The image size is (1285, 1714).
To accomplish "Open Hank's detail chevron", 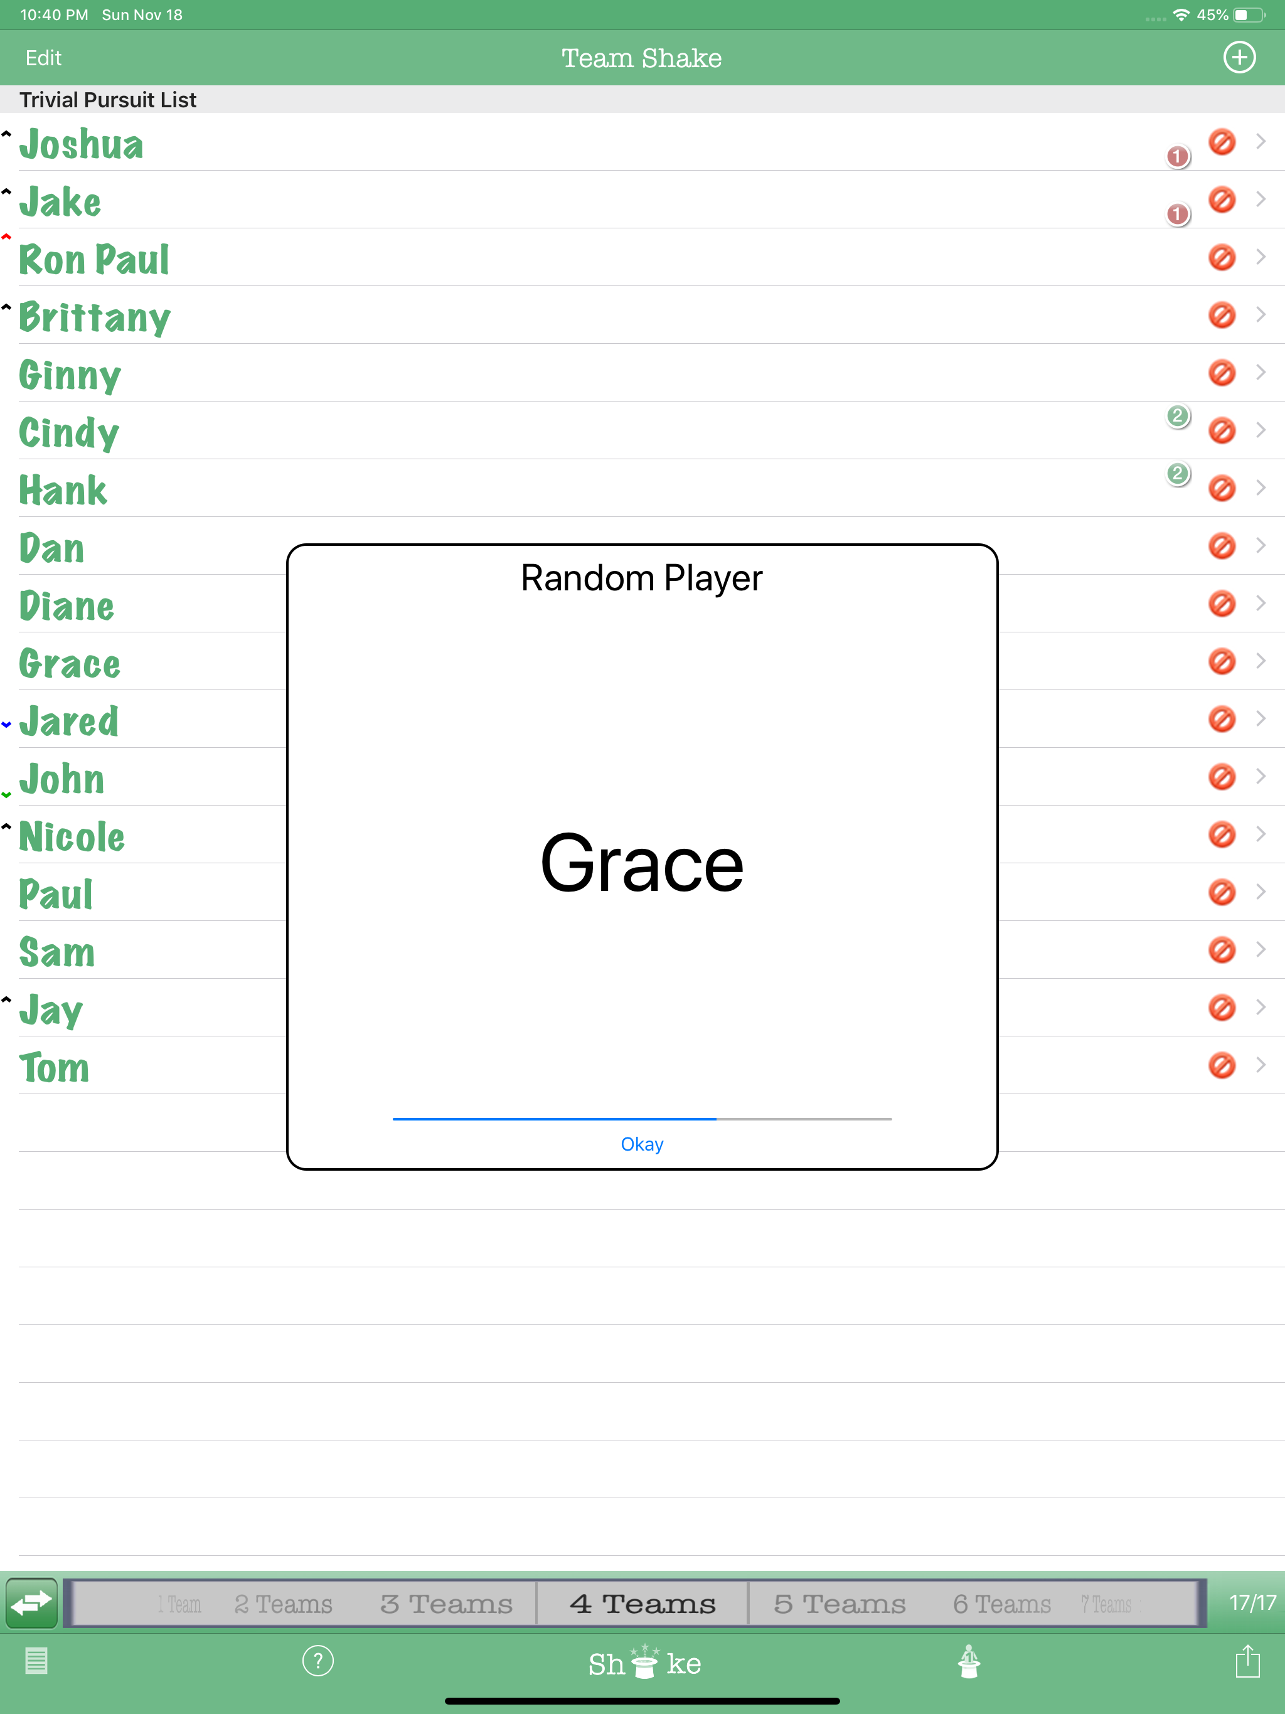I will coord(1261,487).
